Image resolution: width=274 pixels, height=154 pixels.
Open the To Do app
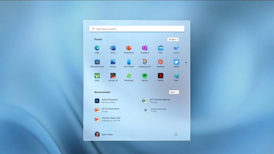click(x=176, y=50)
